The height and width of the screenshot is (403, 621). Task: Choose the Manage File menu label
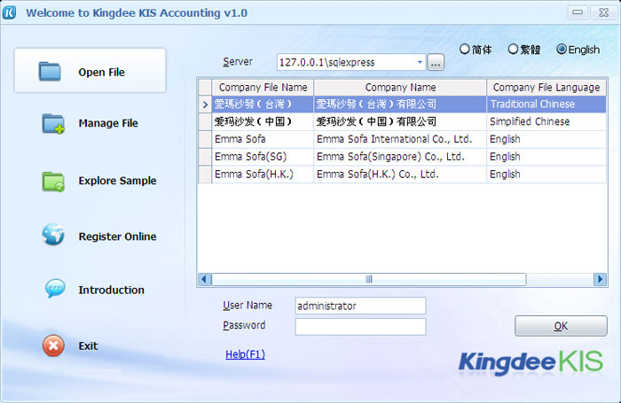coord(108,123)
